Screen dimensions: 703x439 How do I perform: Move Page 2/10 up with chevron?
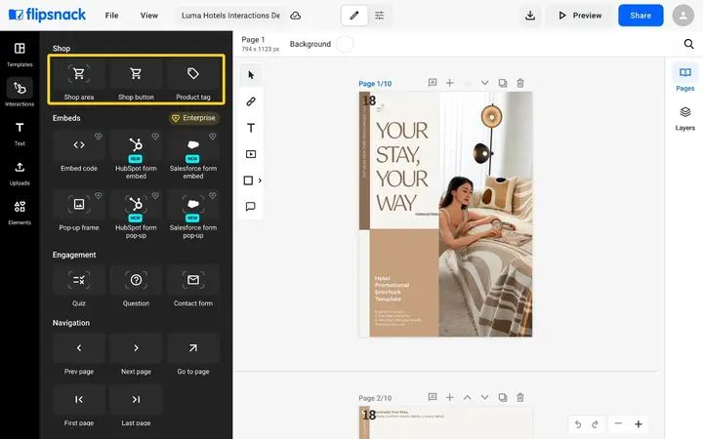coord(467,397)
